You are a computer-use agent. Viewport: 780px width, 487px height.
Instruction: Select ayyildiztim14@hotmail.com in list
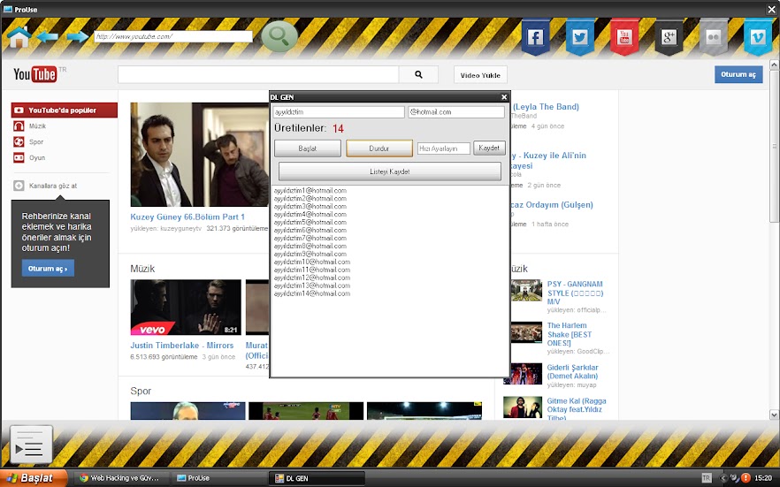312,293
